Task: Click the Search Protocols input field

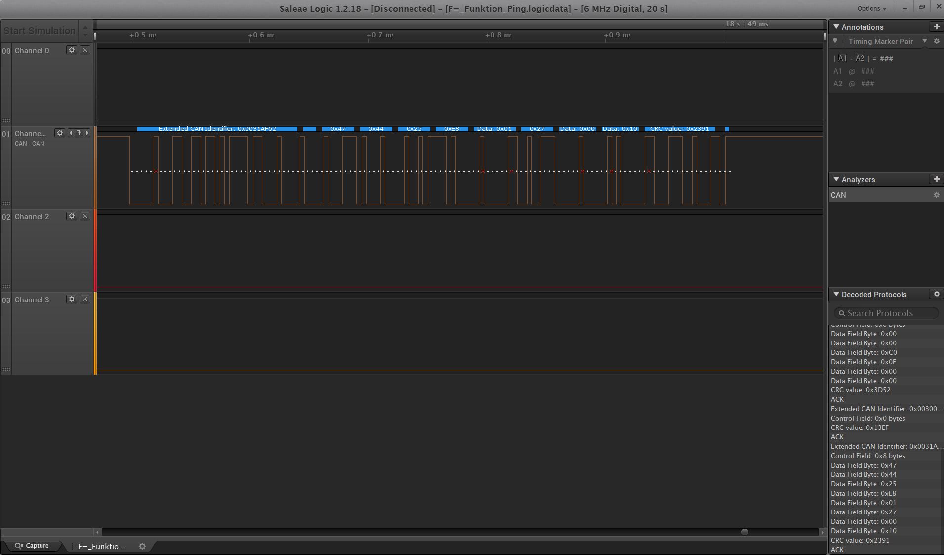Action: [886, 313]
